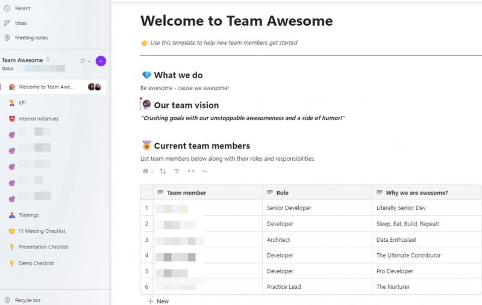Expand the Team Awesome workspace switcher
Viewport: 482px width, 305px height.
tap(48, 60)
